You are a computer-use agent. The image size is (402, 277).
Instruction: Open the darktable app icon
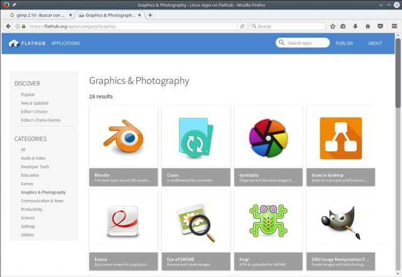[x=268, y=138]
